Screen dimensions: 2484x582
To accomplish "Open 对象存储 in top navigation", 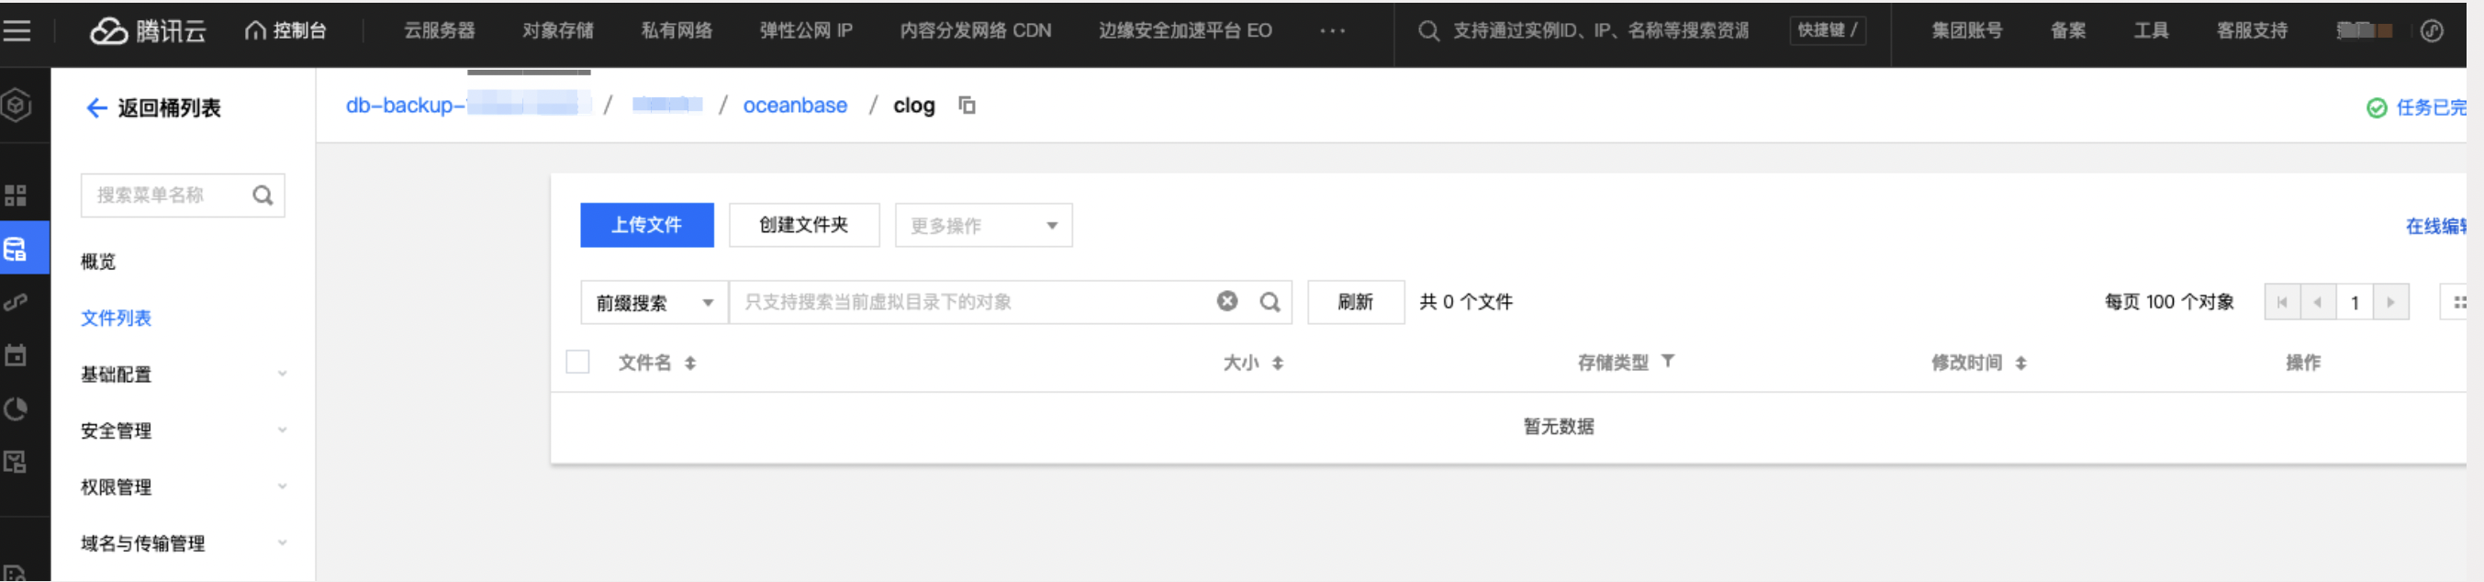I will pyautogui.click(x=558, y=31).
